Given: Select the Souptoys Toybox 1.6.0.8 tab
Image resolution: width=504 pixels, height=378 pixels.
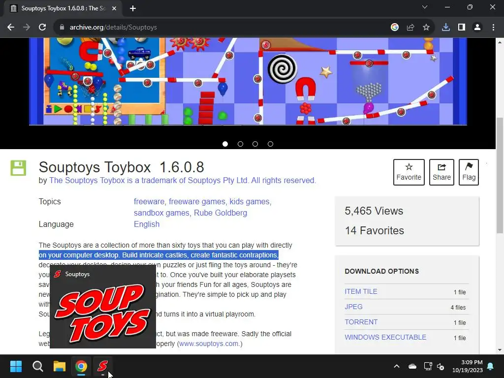Looking at the screenshot, I should point(63,8).
